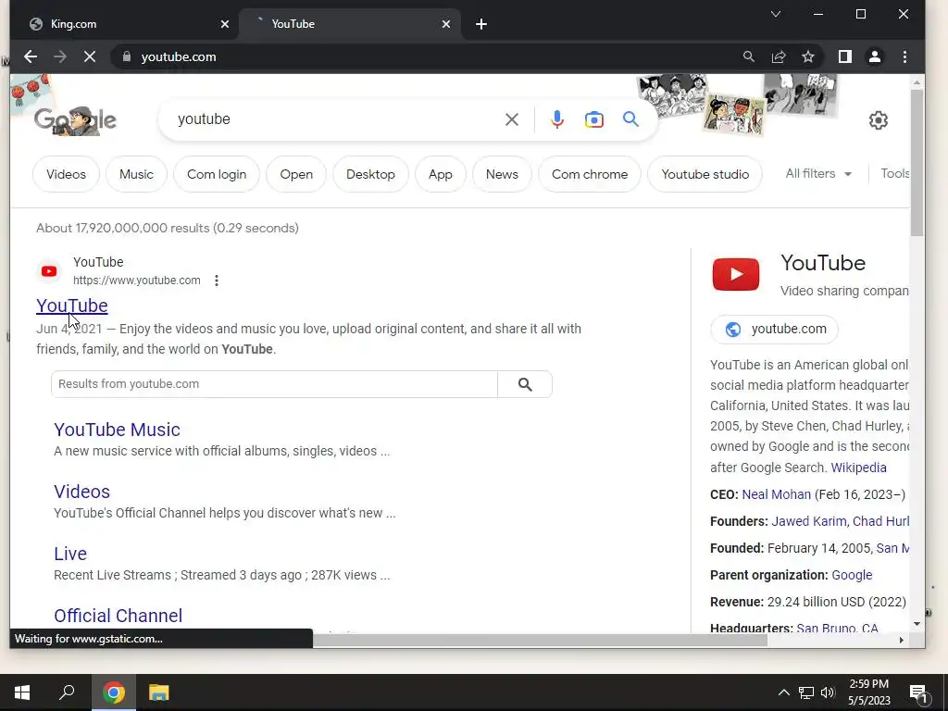
Task: Bookmark this tab with the star icon
Action: pos(808,56)
